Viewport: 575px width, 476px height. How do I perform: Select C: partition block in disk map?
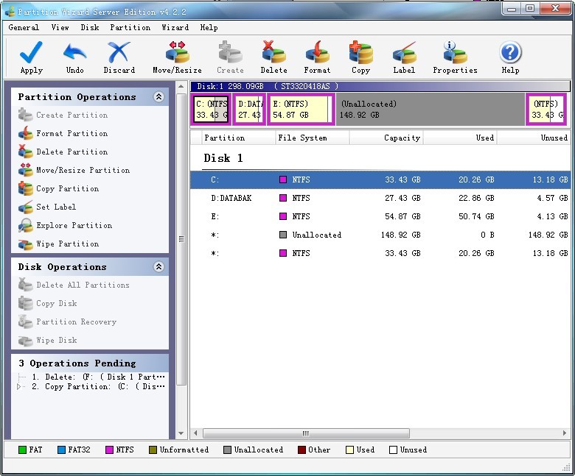[212, 109]
